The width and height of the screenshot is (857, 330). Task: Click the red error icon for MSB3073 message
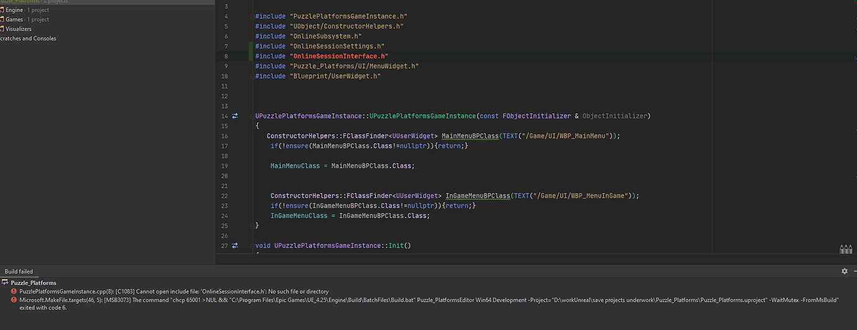point(14,300)
